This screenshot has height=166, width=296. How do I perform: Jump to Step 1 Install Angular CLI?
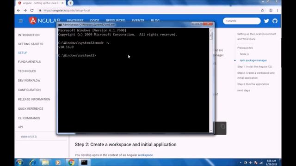(255, 66)
